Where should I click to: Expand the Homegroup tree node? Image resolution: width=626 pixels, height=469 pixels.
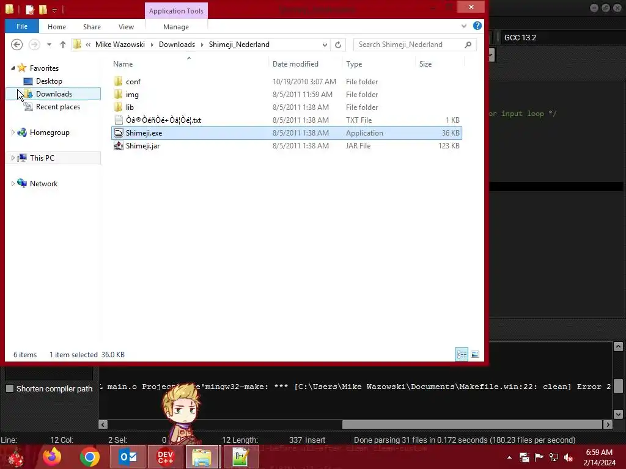click(13, 133)
